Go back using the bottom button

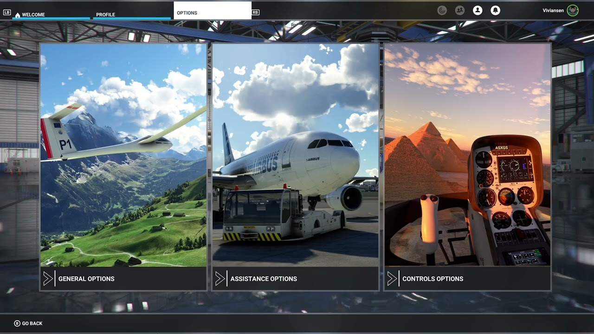(x=28, y=323)
